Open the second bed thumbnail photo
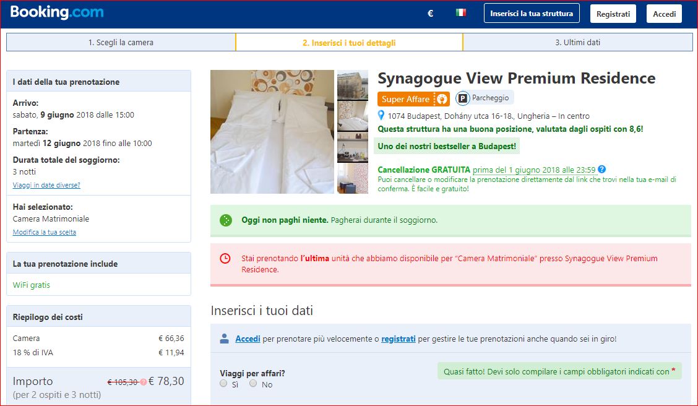 coord(353,116)
